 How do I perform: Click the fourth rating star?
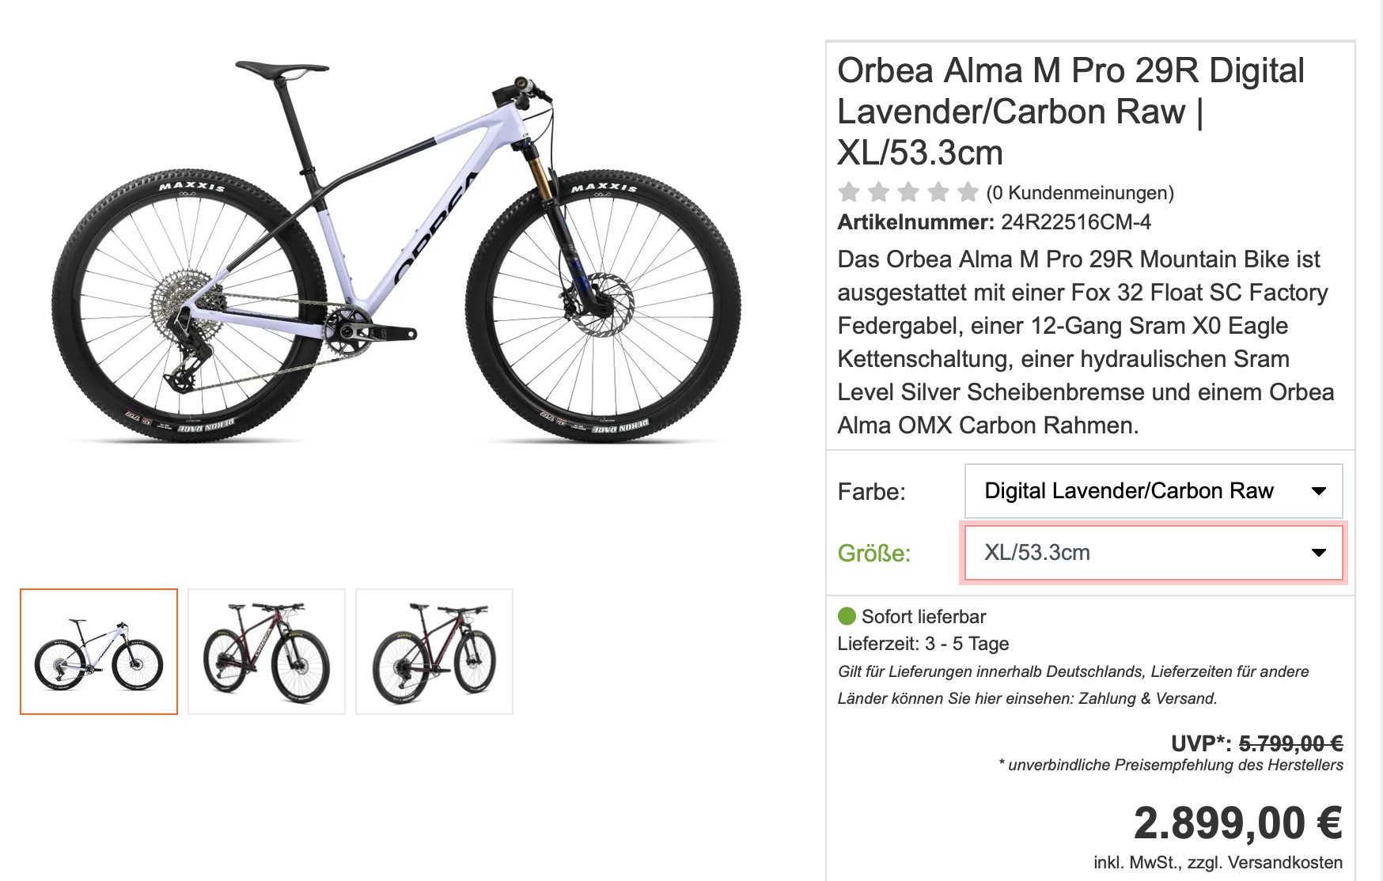(x=938, y=192)
